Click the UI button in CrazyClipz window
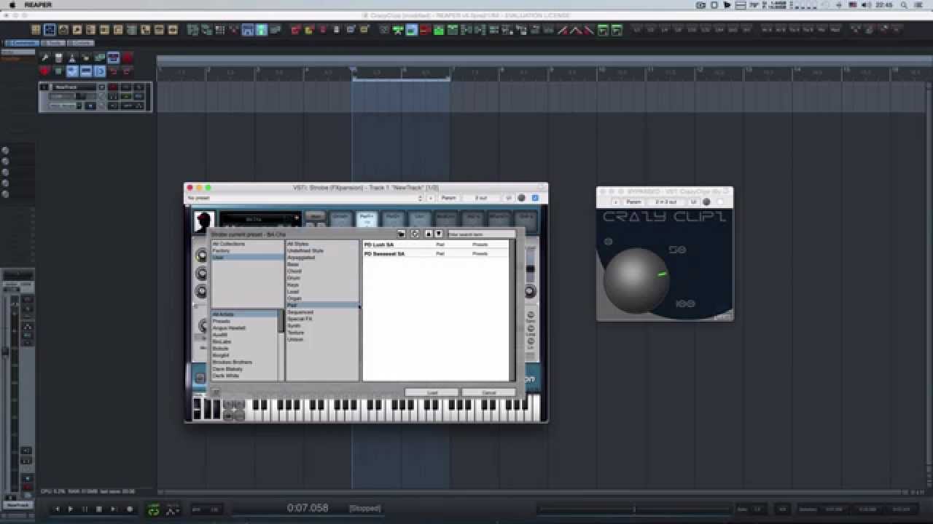933x524 pixels. (694, 202)
